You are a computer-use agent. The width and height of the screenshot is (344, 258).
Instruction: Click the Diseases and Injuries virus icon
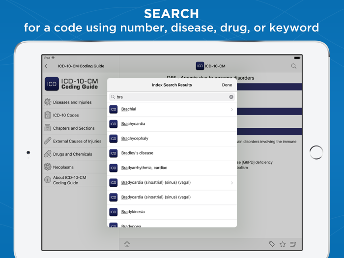pyautogui.click(x=47, y=102)
